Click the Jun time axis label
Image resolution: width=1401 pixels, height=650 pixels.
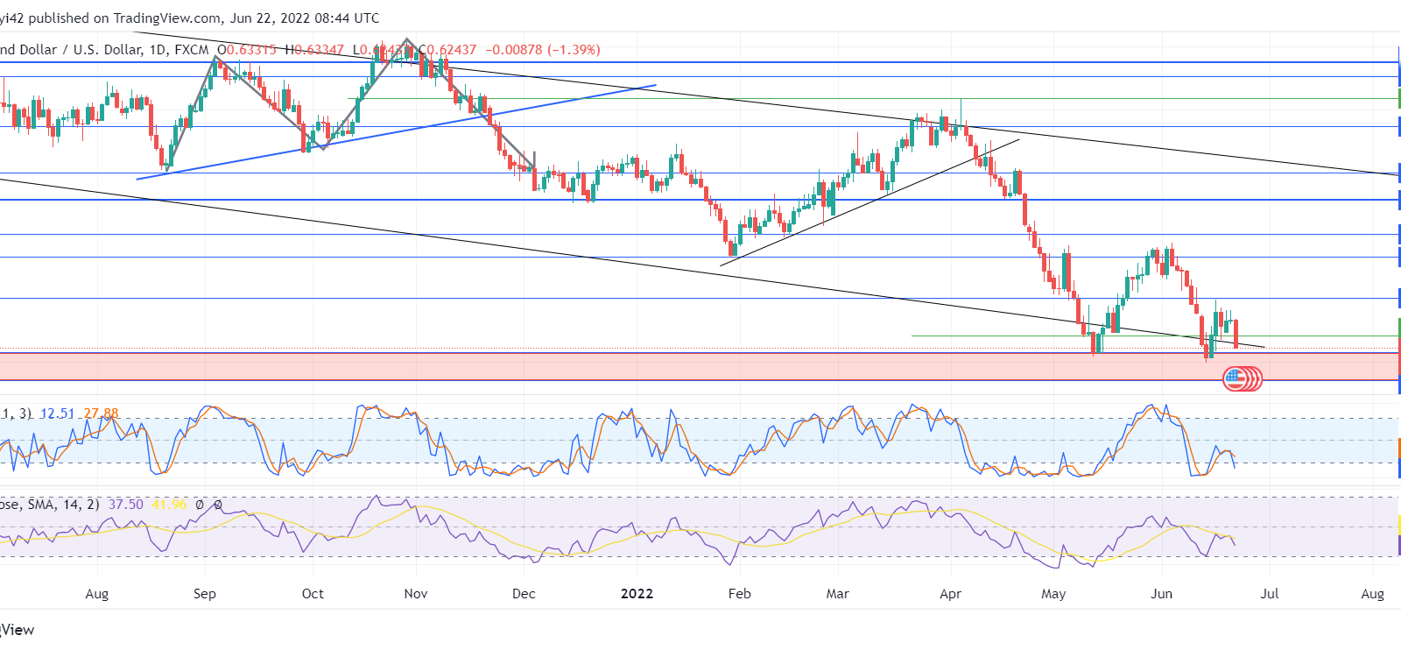tap(1161, 594)
